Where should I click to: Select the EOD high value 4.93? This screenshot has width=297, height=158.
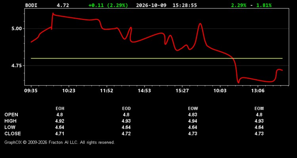click(x=126, y=121)
